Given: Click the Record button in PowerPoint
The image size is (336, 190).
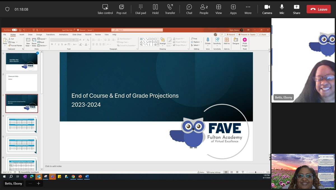Looking at the screenshot, I should point(231,35).
